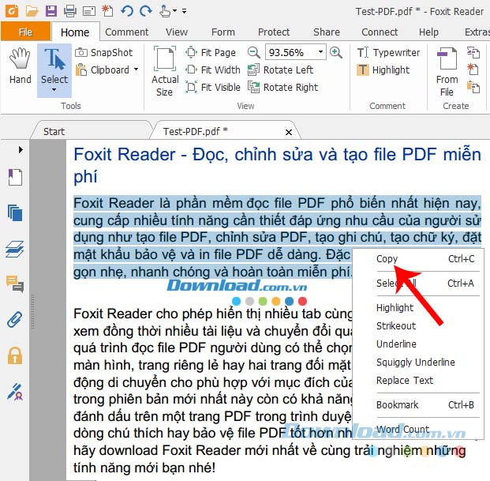Viewport: 490px width, 481px height.
Task: Create PDF From File
Action: [x=447, y=72]
